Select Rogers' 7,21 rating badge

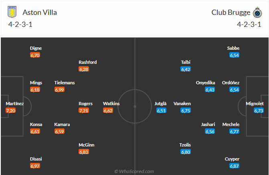pos(84,110)
